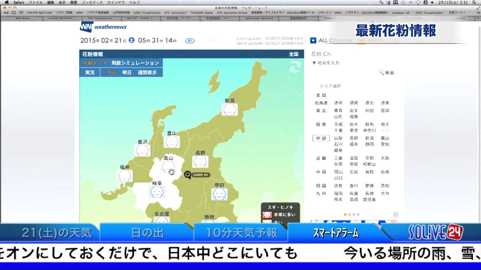The width and height of the screenshot is (481, 270).
Task: Select the 中部 region button
Action: click(321, 138)
